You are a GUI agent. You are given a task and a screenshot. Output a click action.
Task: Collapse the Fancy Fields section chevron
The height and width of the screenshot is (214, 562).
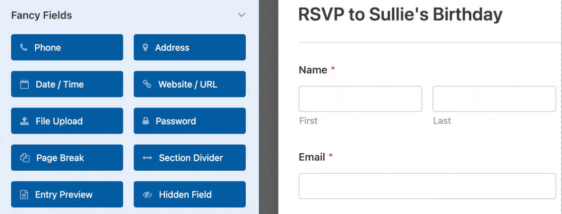pos(242,15)
